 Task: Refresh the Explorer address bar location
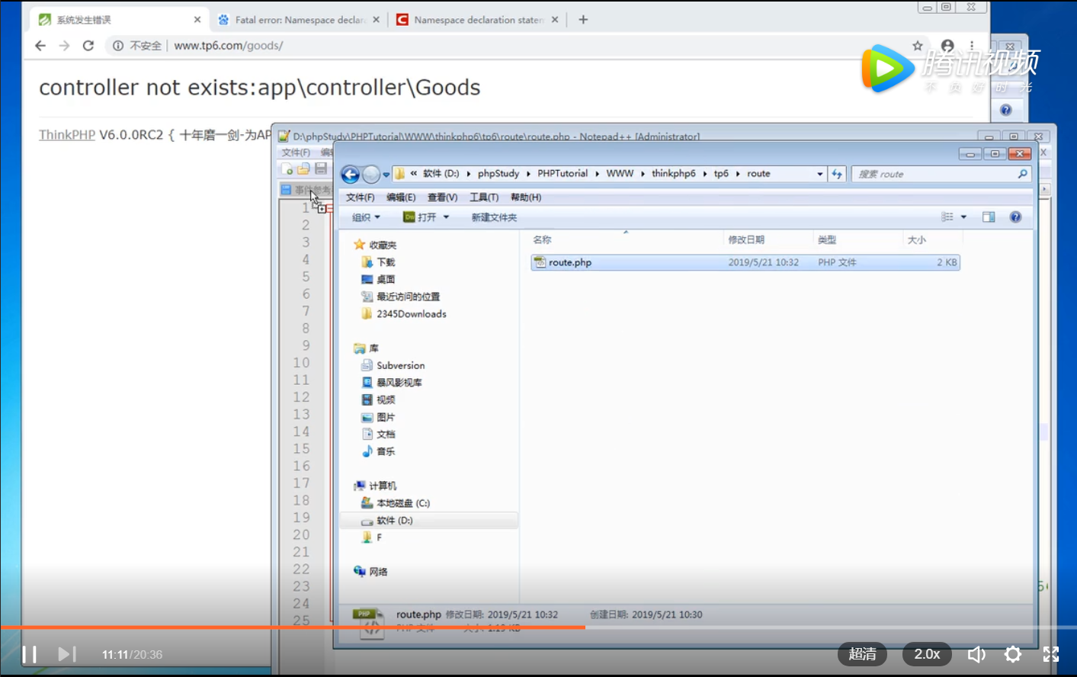(837, 174)
